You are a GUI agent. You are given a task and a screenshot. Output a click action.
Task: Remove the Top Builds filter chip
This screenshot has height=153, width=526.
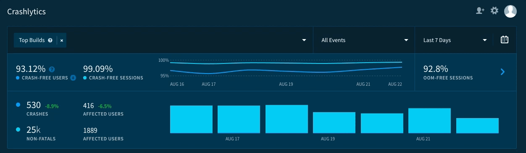[62, 40]
